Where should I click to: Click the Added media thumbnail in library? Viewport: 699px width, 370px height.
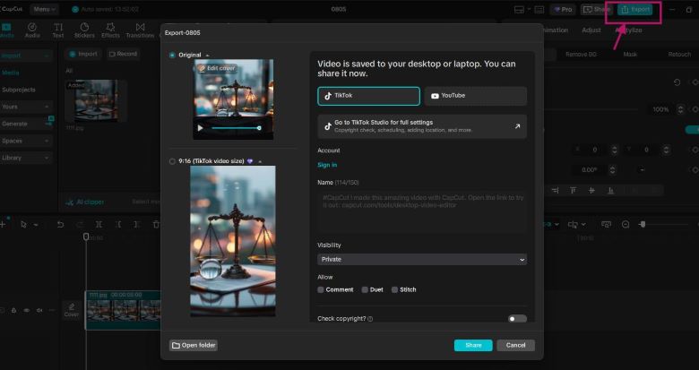pos(96,100)
